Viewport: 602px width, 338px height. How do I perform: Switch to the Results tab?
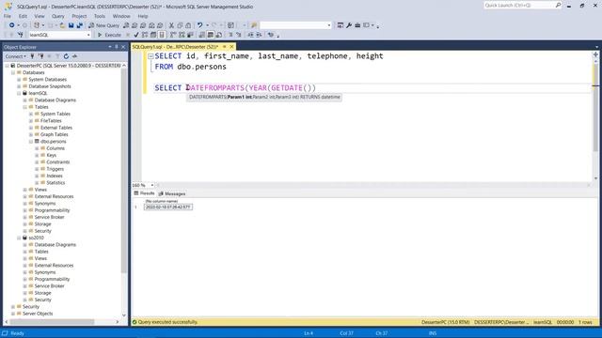pyautogui.click(x=144, y=193)
